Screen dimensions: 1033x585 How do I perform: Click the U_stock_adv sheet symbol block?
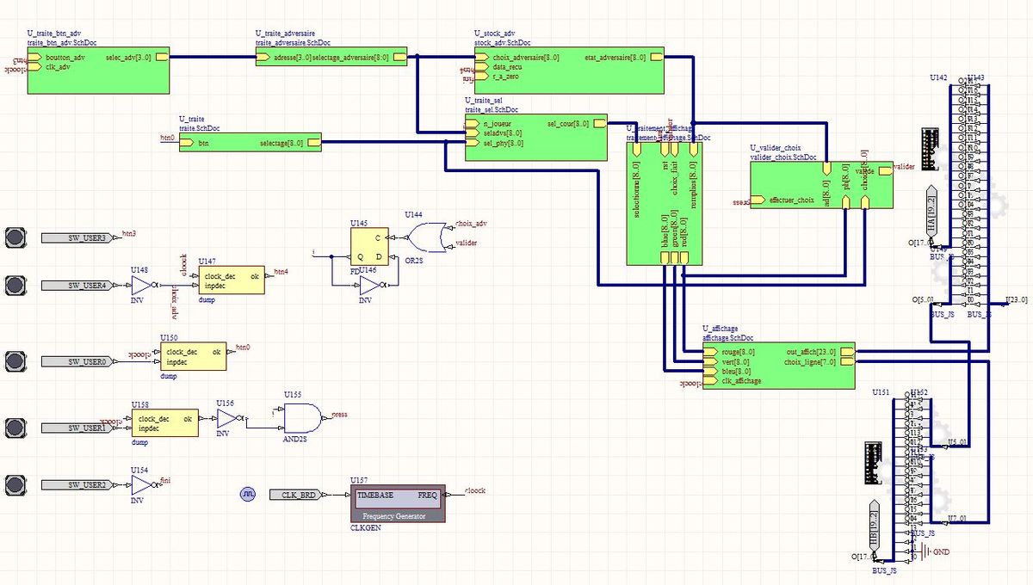pos(569,71)
